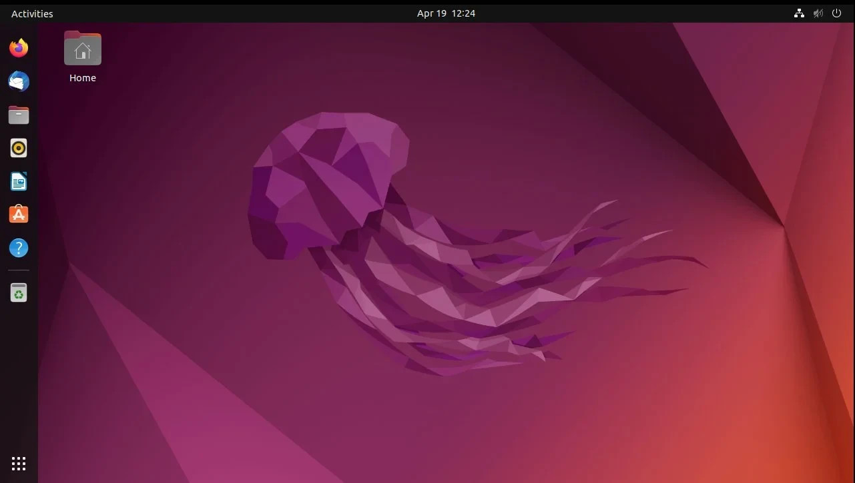
Task: Click the network status icon
Action: point(799,13)
